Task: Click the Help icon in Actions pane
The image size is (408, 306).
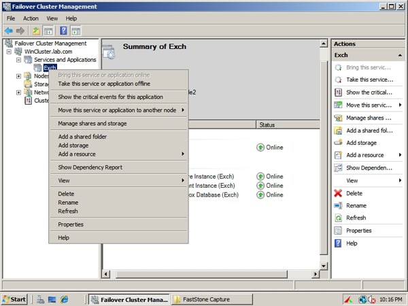Action: click(x=338, y=243)
